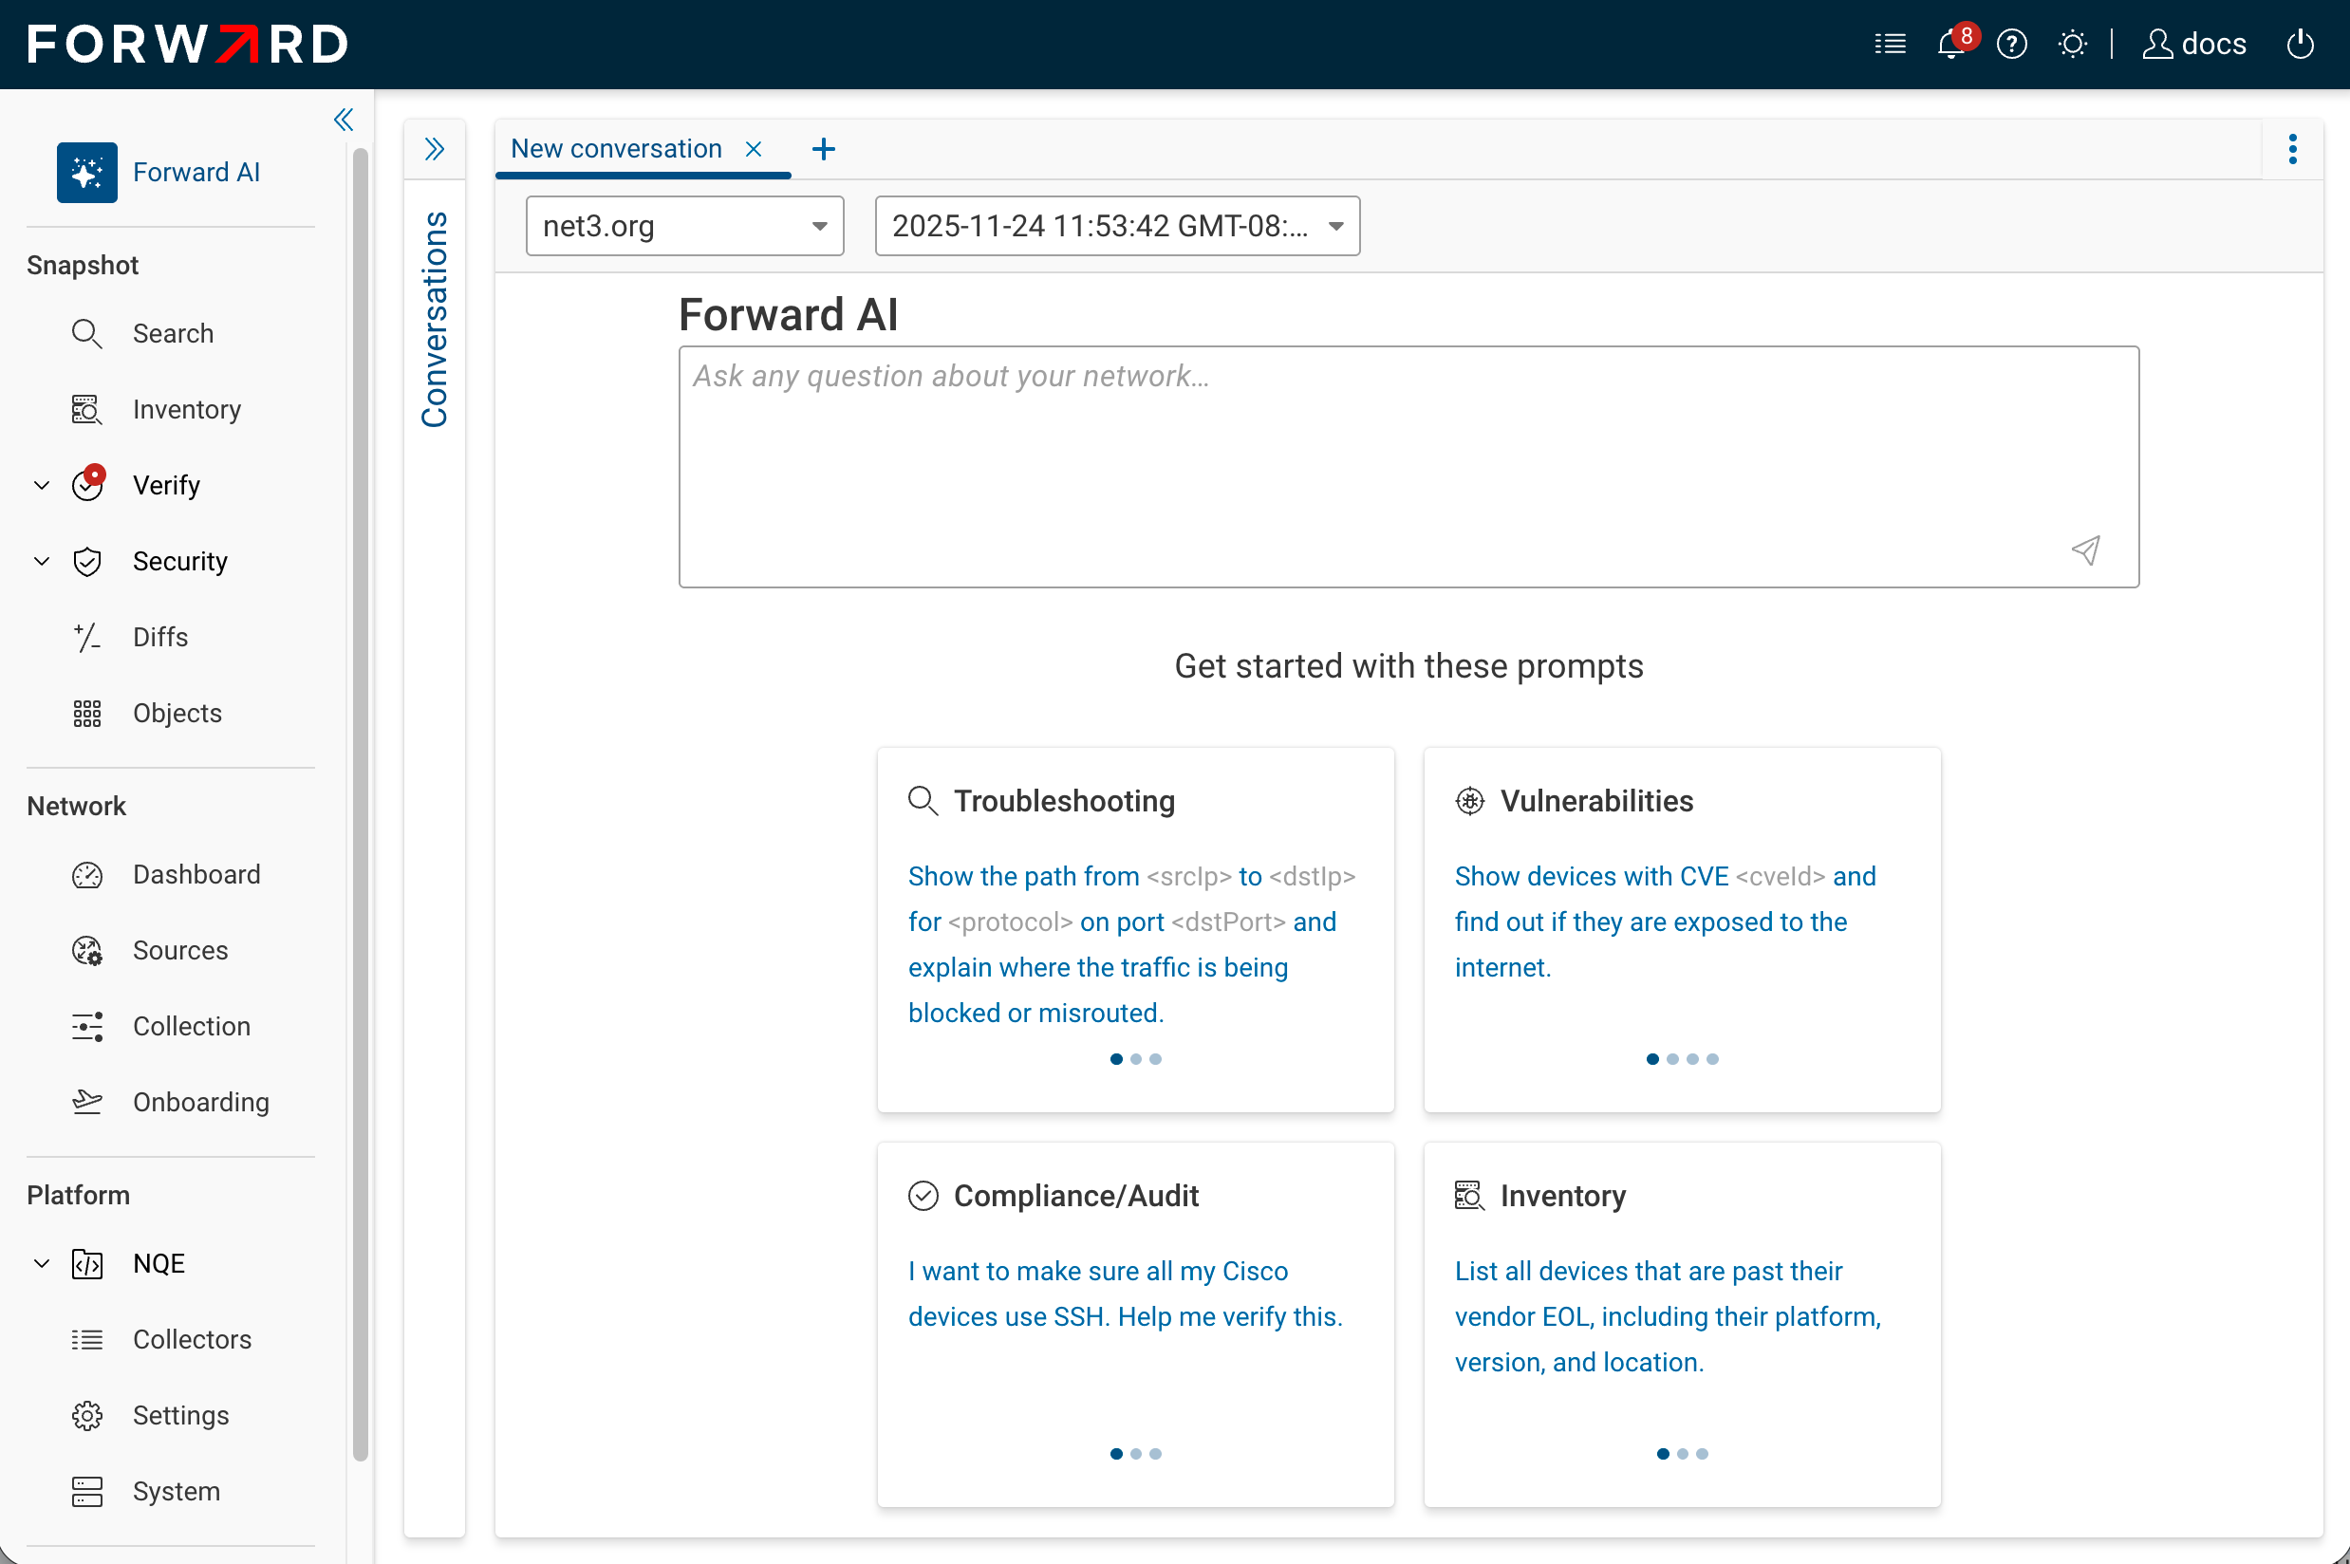
Task: Select fourth dot in Vulnerabilities card
Action: [x=1712, y=1059]
